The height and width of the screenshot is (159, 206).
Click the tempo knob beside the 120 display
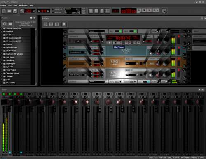click(x=34, y=11)
